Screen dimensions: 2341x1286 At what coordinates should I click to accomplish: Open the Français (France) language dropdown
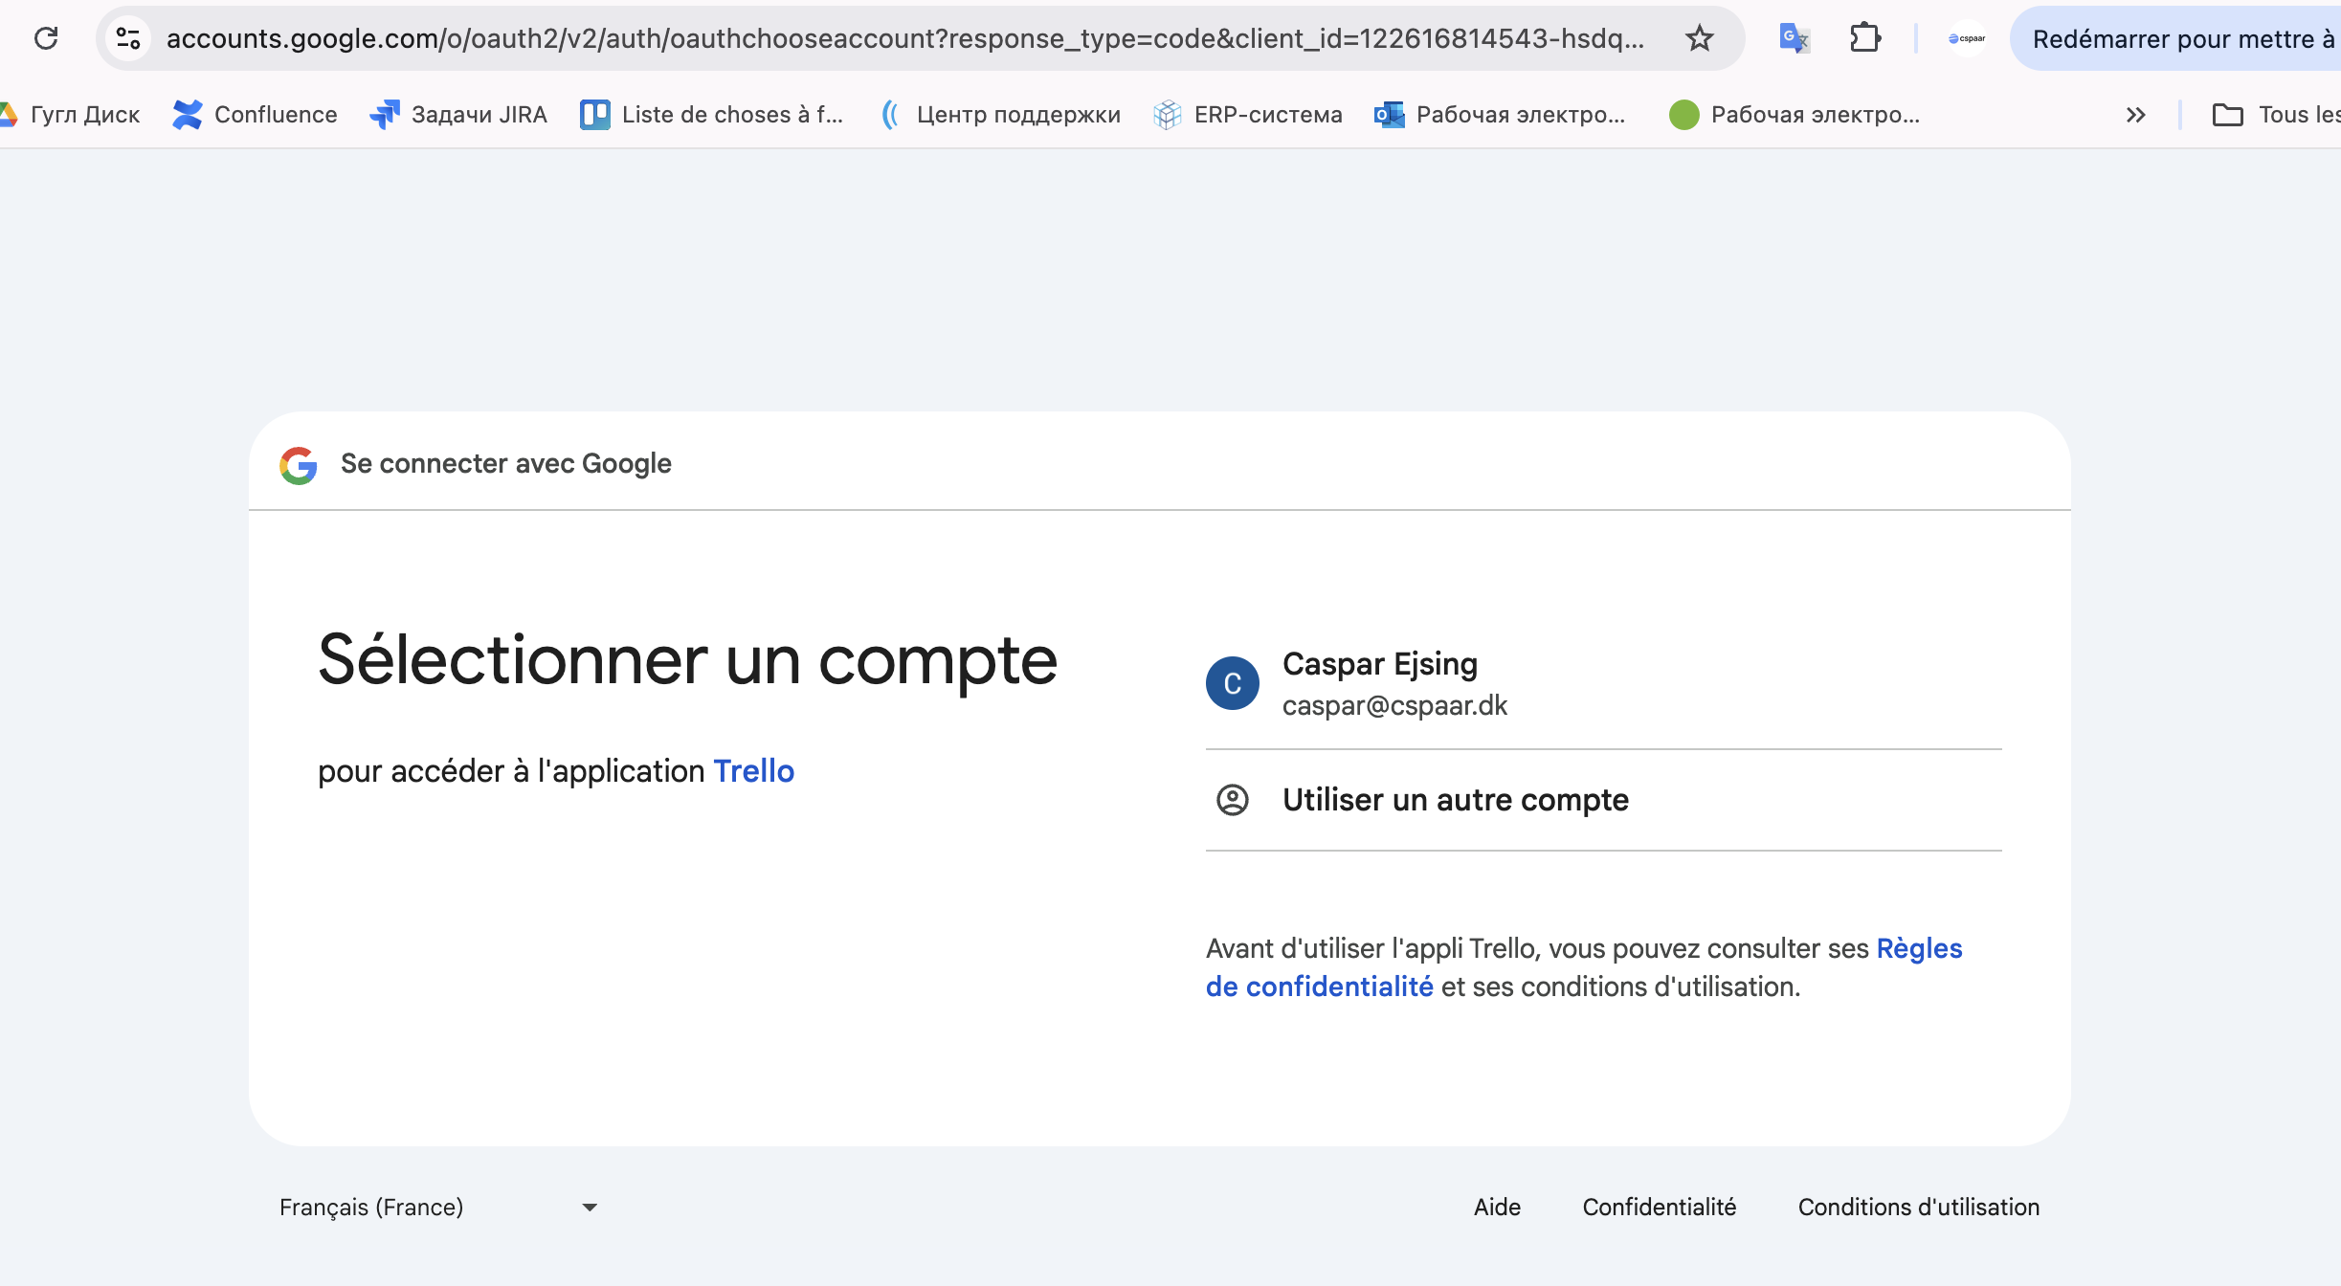coord(439,1208)
